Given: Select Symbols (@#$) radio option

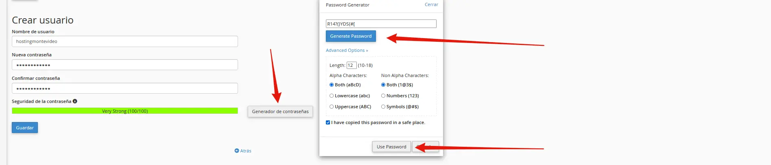Looking at the screenshot, I should (x=383, y=107).
